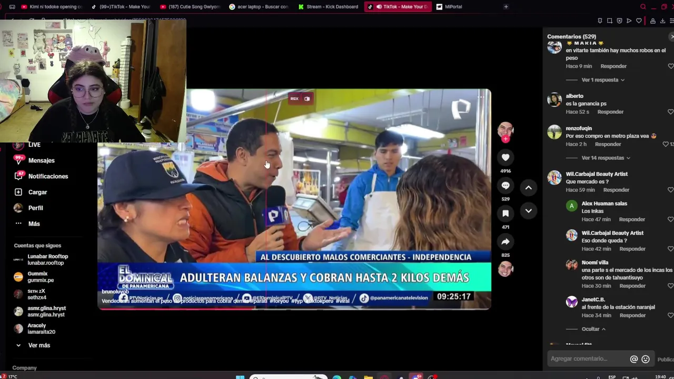Image resolution: width=674 pixels, height=379 pixels.
Task: Open Noemí villa's username
Action: click(x=595, y=263)
